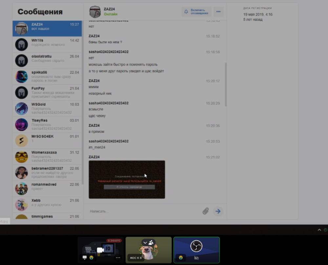
Task: Click message баны были на нем ?
Action: pos(105,42)
